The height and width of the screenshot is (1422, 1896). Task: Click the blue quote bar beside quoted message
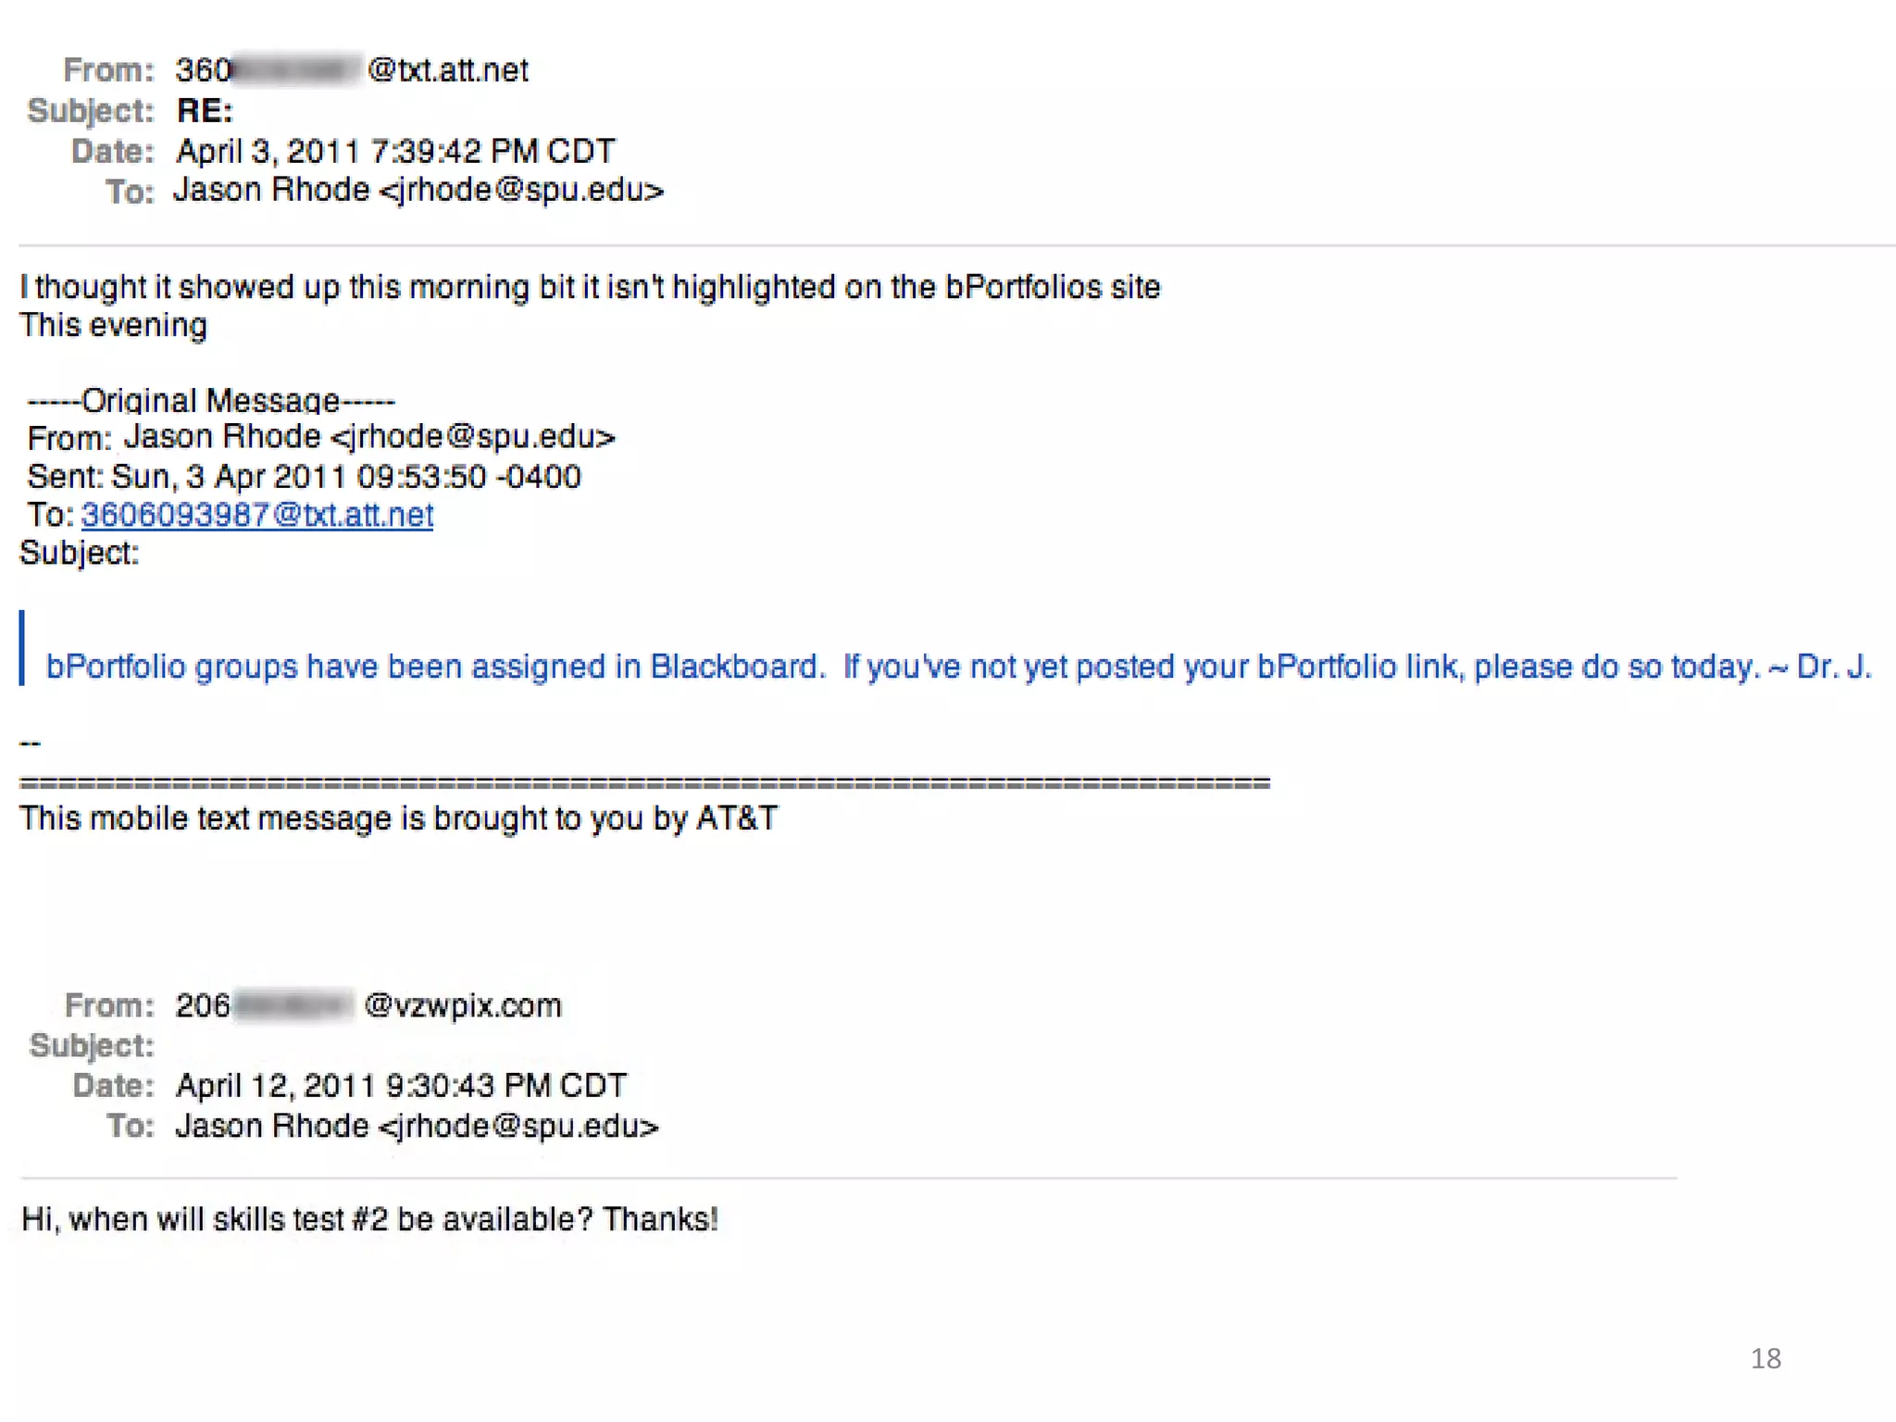[22, 648]
